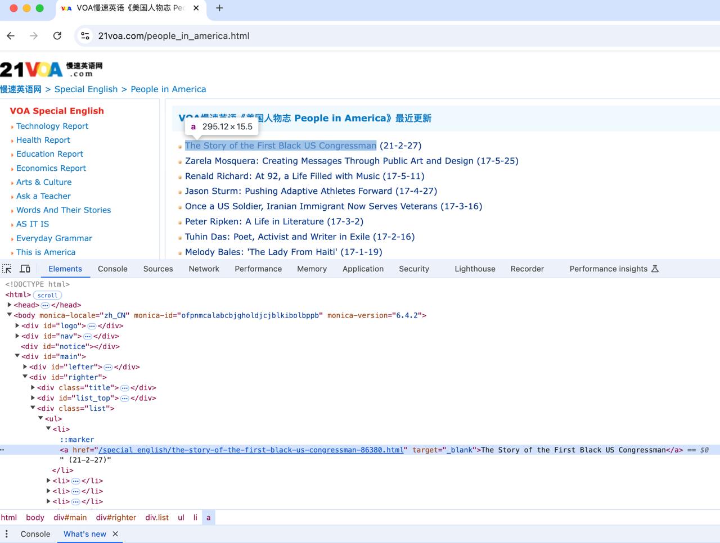The image size is (720, 543).
Task: Expand the div id logo node
Action: click(17, 325)
